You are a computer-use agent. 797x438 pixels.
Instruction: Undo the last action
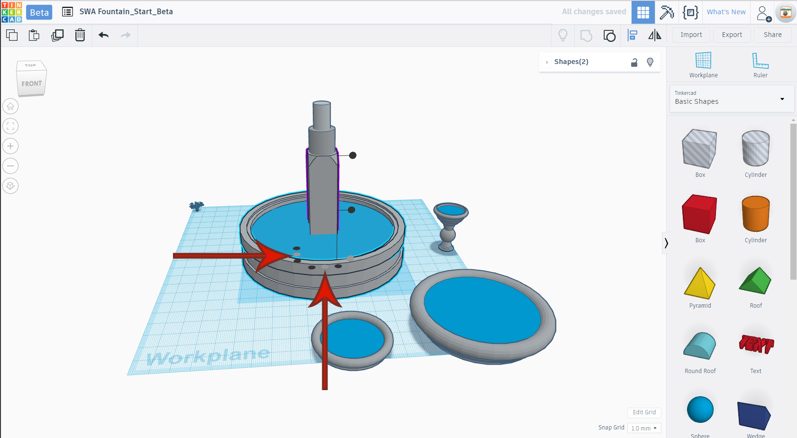104,35
